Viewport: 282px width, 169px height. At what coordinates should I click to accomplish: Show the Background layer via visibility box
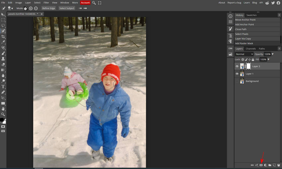237,81
